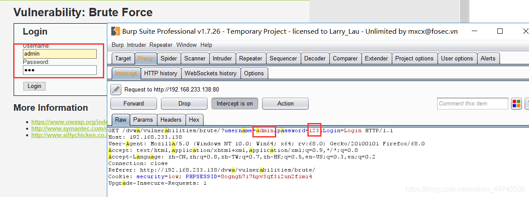Switch to the Headers view tab

click(x=171, y=120)
